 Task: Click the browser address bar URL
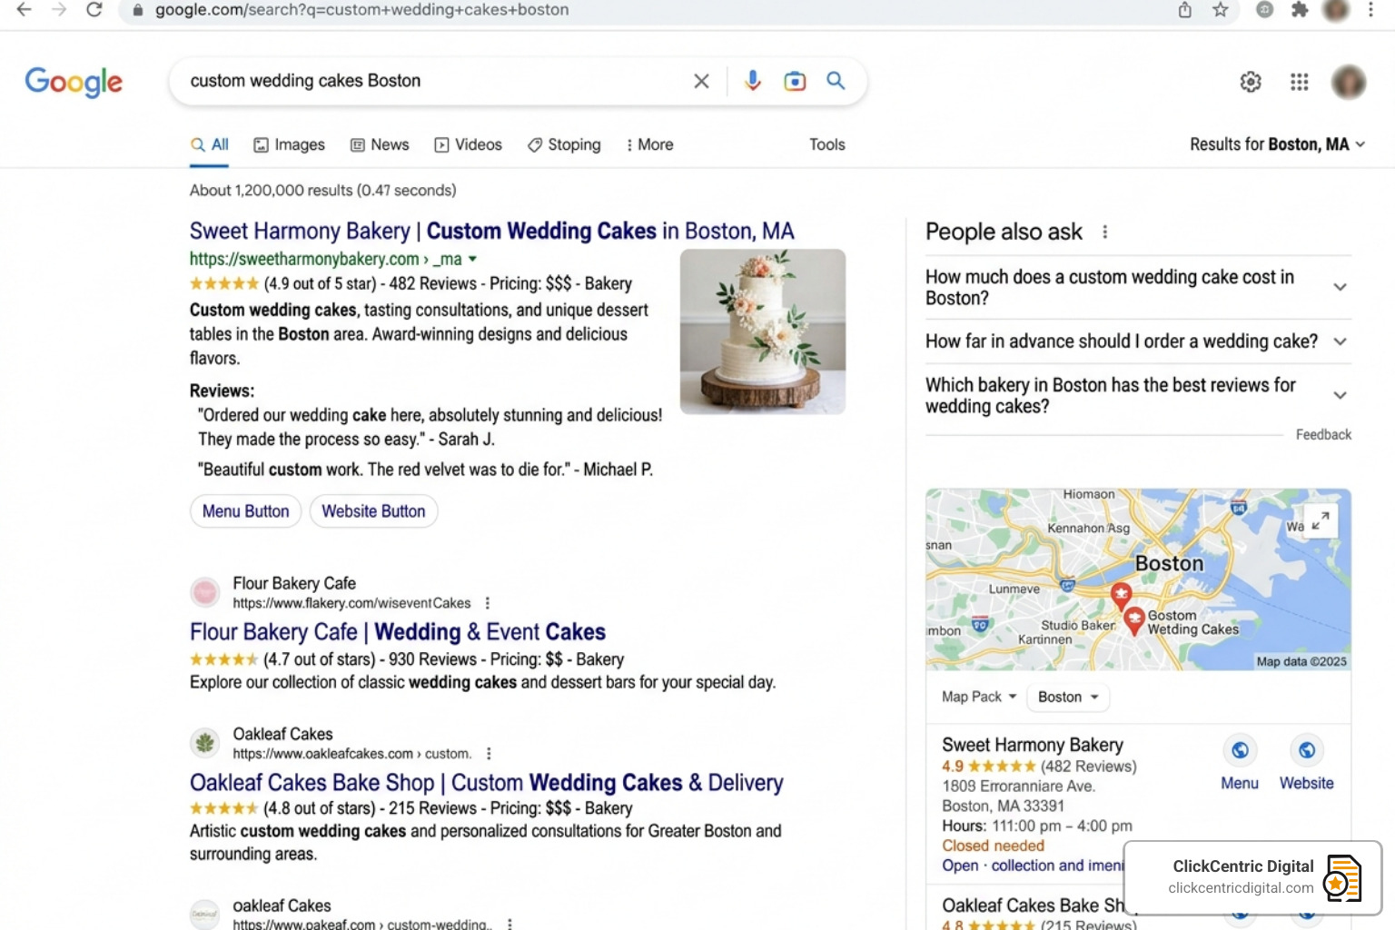361,10
